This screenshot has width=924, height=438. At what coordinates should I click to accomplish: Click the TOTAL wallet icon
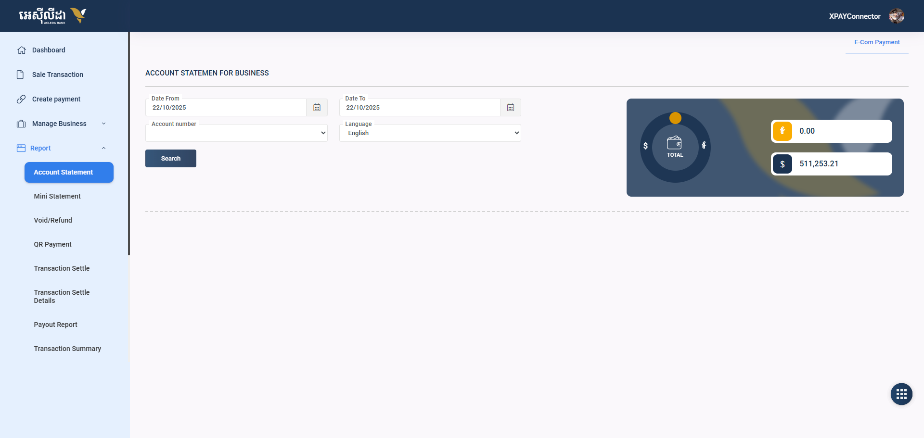click(x=674, y=143)
